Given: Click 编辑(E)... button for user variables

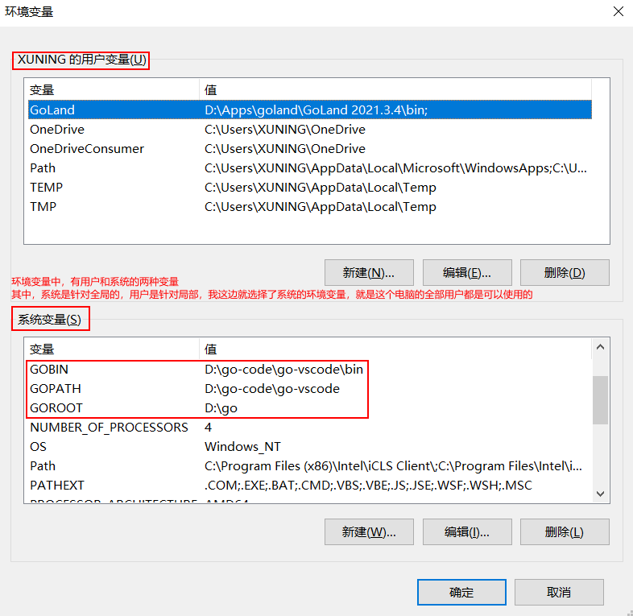Looking at the screenshot, I should [467, 273].
